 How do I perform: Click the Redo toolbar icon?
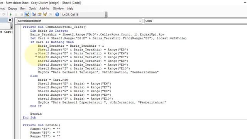click(x=4, y=15)
